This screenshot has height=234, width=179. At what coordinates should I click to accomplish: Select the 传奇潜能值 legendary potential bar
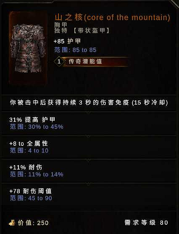(91, 61)
